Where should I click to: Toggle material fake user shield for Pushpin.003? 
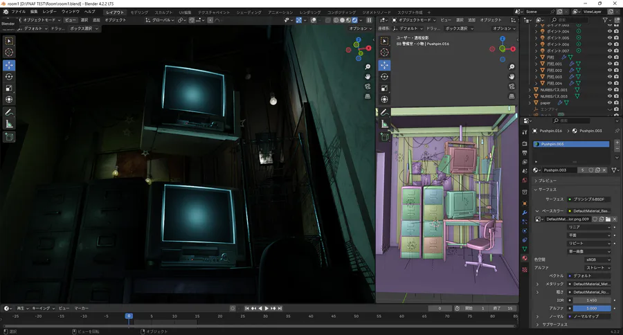591,170
